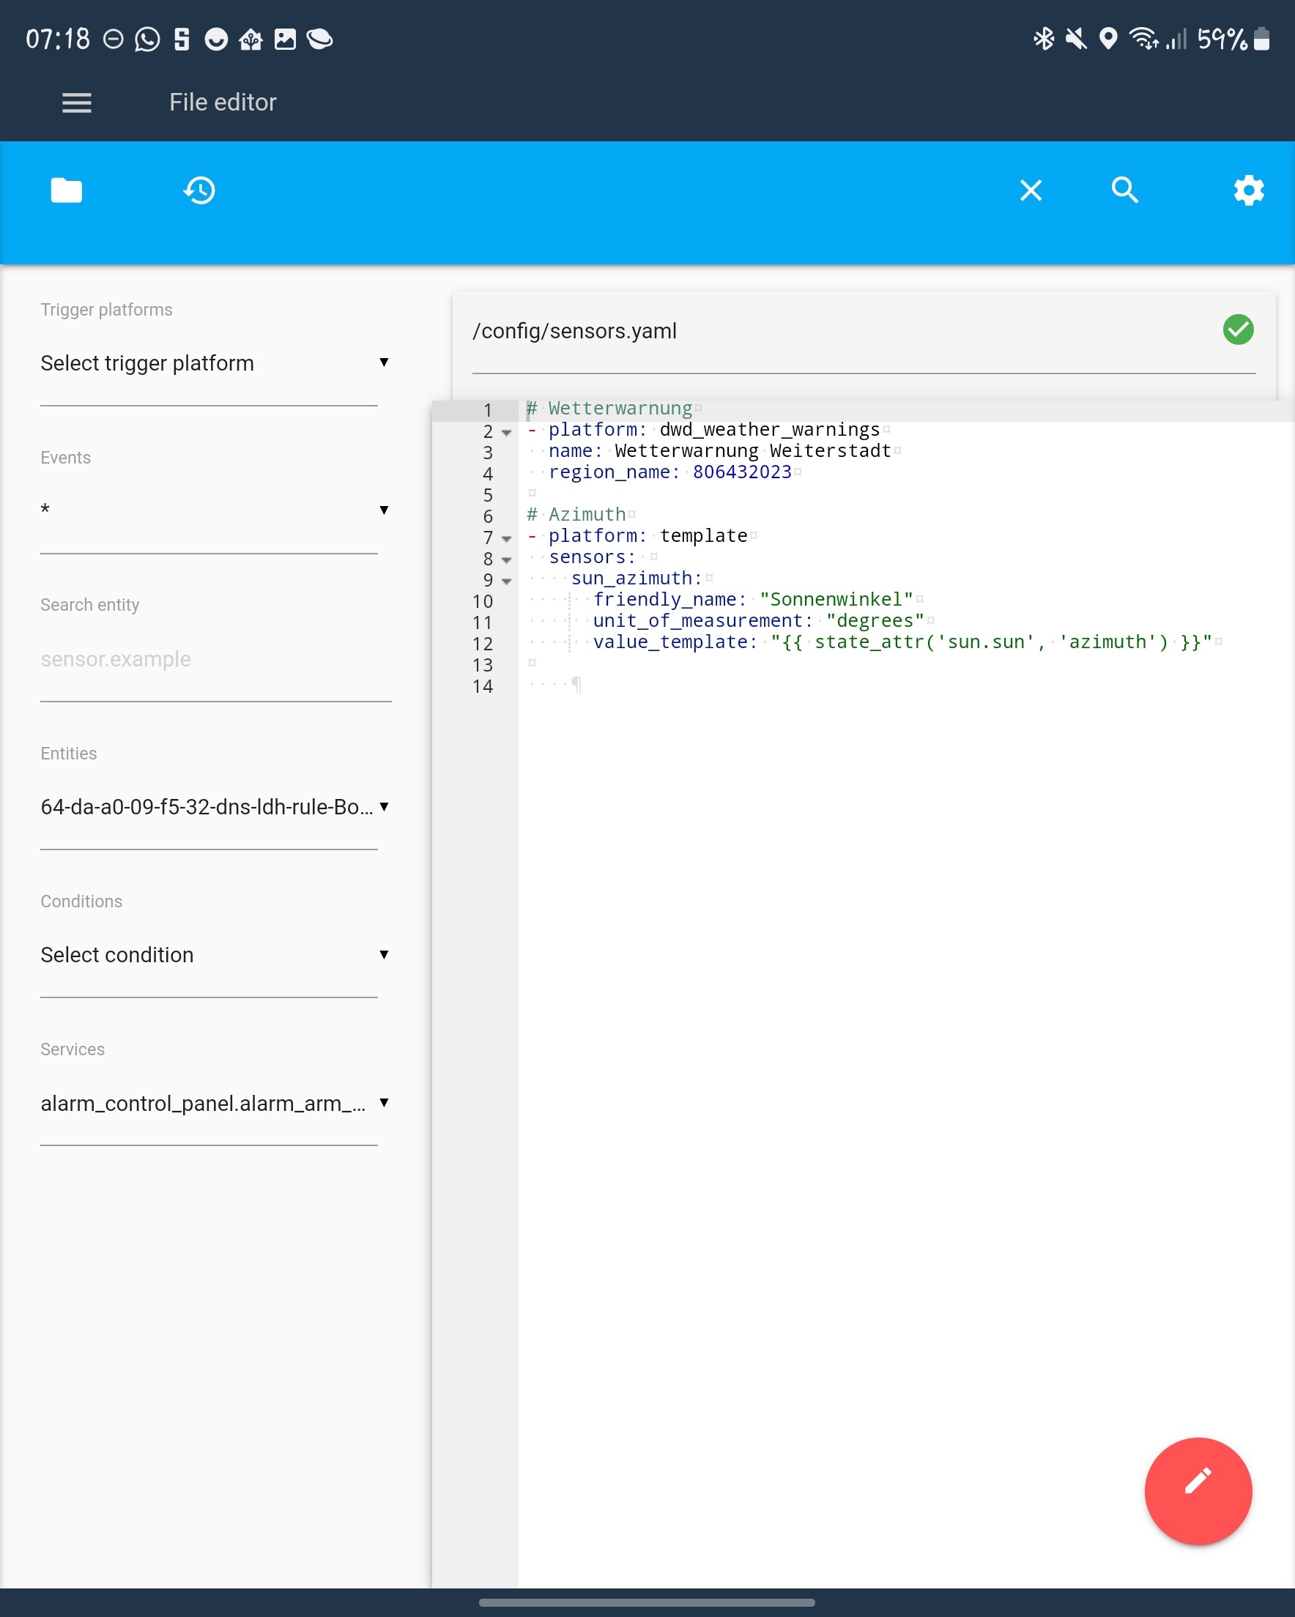
Task: Open the navigation sidebar menu
Action: point(75,102)
